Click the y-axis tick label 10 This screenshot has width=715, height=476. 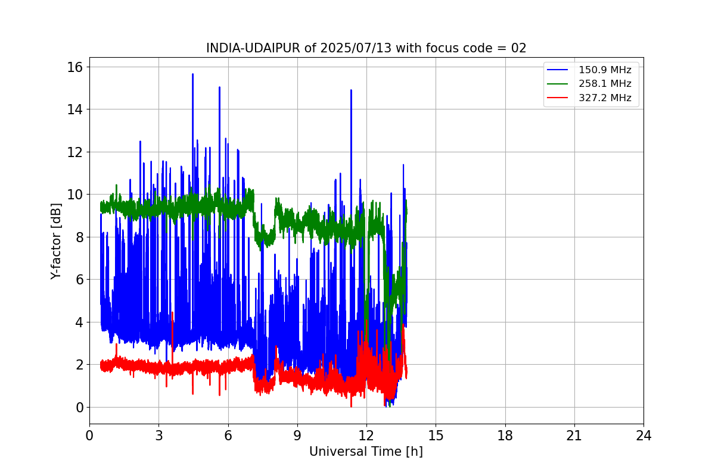point(76,195)
